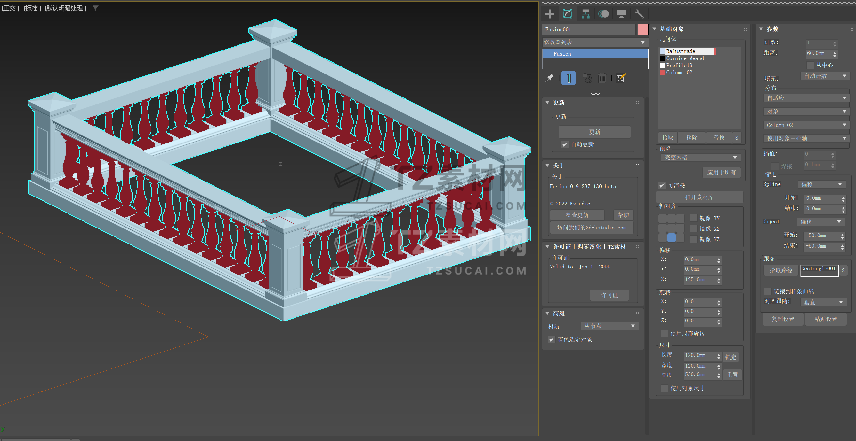
Task: Select Cornice Meandr in geometry list
Action: (x=686, y=58)
